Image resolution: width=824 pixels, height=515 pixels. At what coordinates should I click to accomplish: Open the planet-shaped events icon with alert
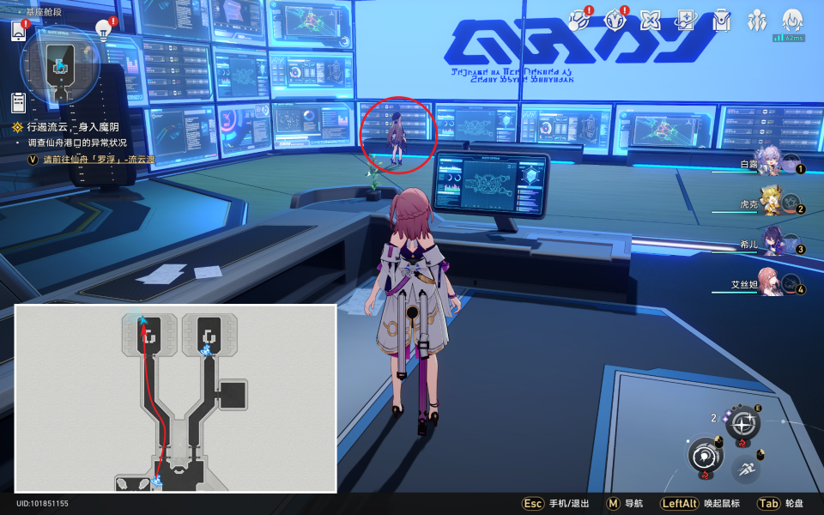pyautogui.click(x=579, y=21)
